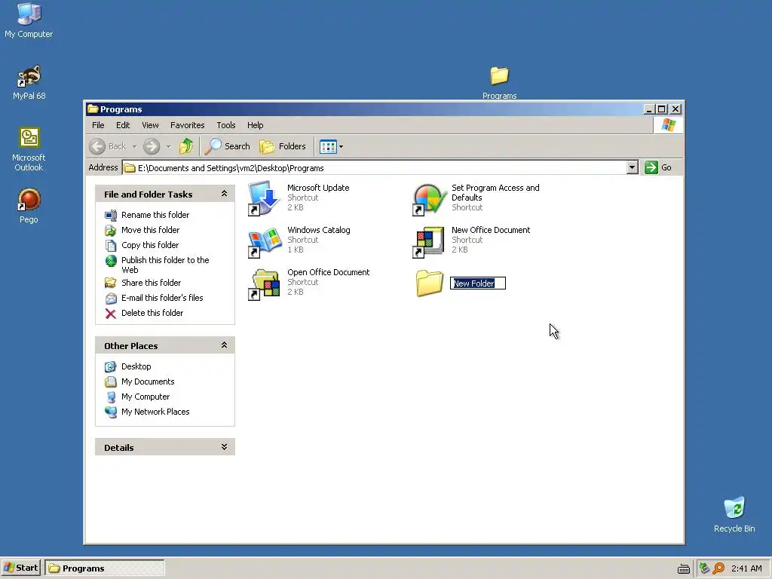Collapse the File and Folder Tasks panel

pyautogui.click(x=224, y=194)
